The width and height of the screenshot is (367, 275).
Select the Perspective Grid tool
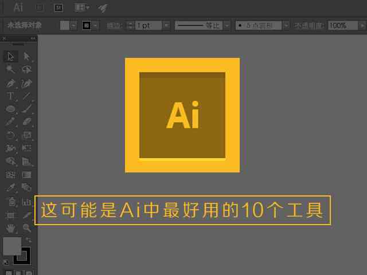click(x=27, y=162)
